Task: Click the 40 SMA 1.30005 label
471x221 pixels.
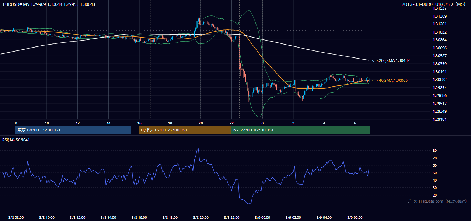Action: tap(390, 80)
